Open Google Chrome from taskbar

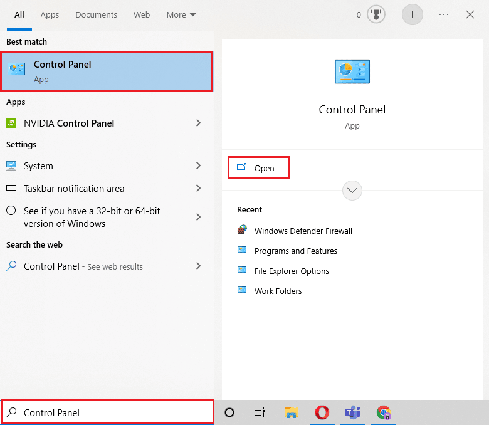tap(384, 412)
